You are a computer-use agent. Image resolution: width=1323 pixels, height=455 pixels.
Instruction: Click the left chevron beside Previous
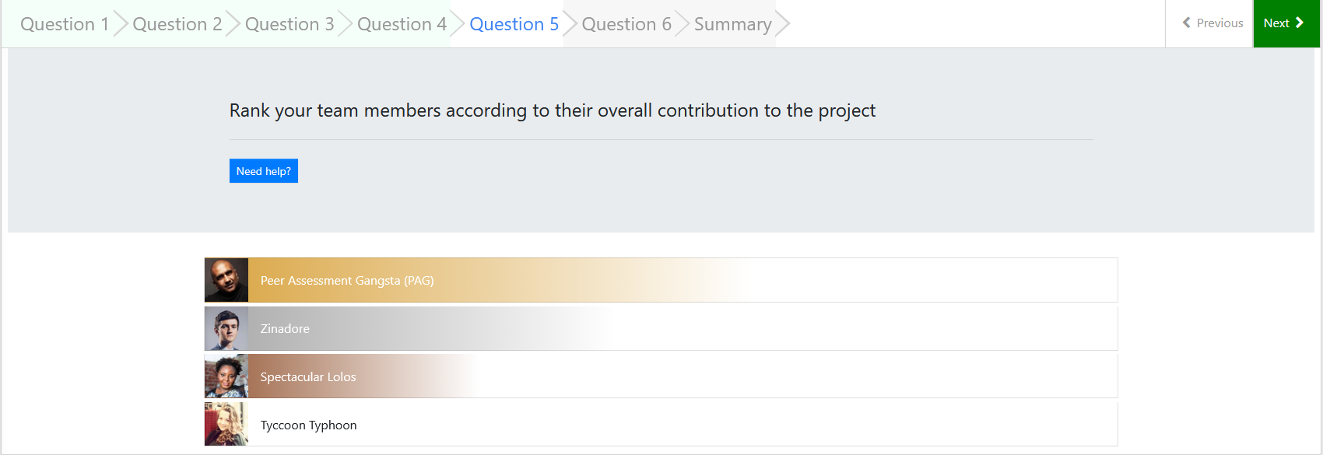coord(1187,23)
